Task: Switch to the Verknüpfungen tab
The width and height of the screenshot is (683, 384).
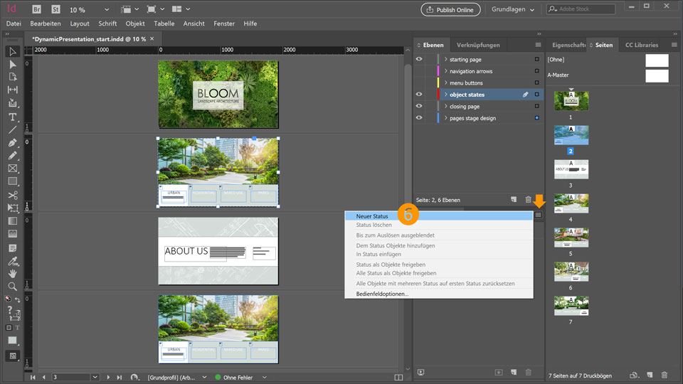Action: coord(478,45)
